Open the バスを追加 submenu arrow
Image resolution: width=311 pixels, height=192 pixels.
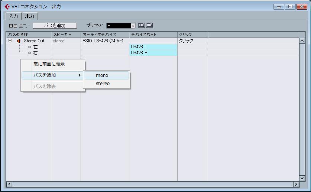tap(80, 75)
